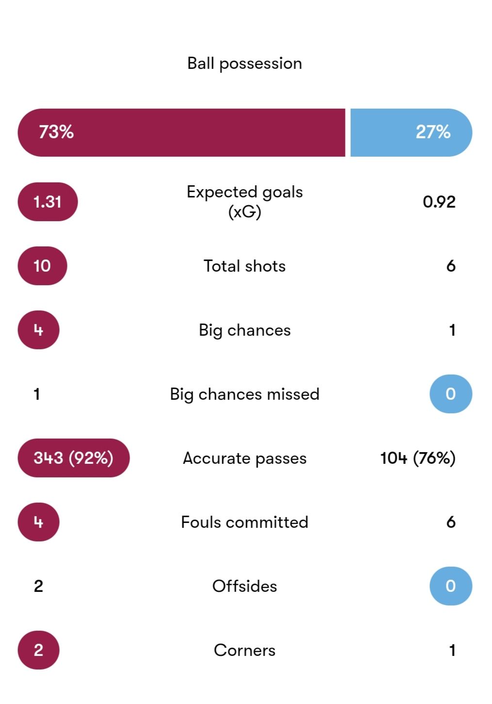Click the 104 (76%) passes value
This screenshot has width=492, height=704.
coord(418,458)
